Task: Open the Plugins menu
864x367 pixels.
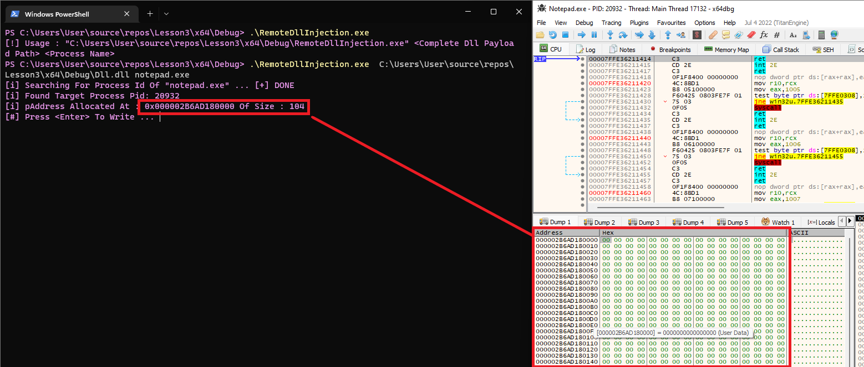Action: click(639, 23)
